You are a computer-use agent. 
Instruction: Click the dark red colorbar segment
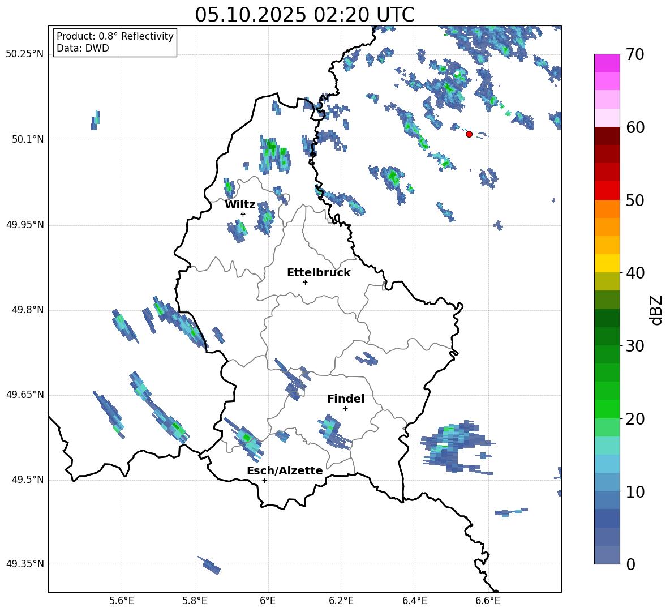point(607,136)
